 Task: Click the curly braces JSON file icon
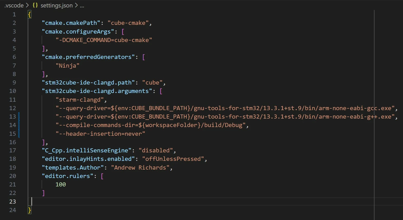[35, 5]
